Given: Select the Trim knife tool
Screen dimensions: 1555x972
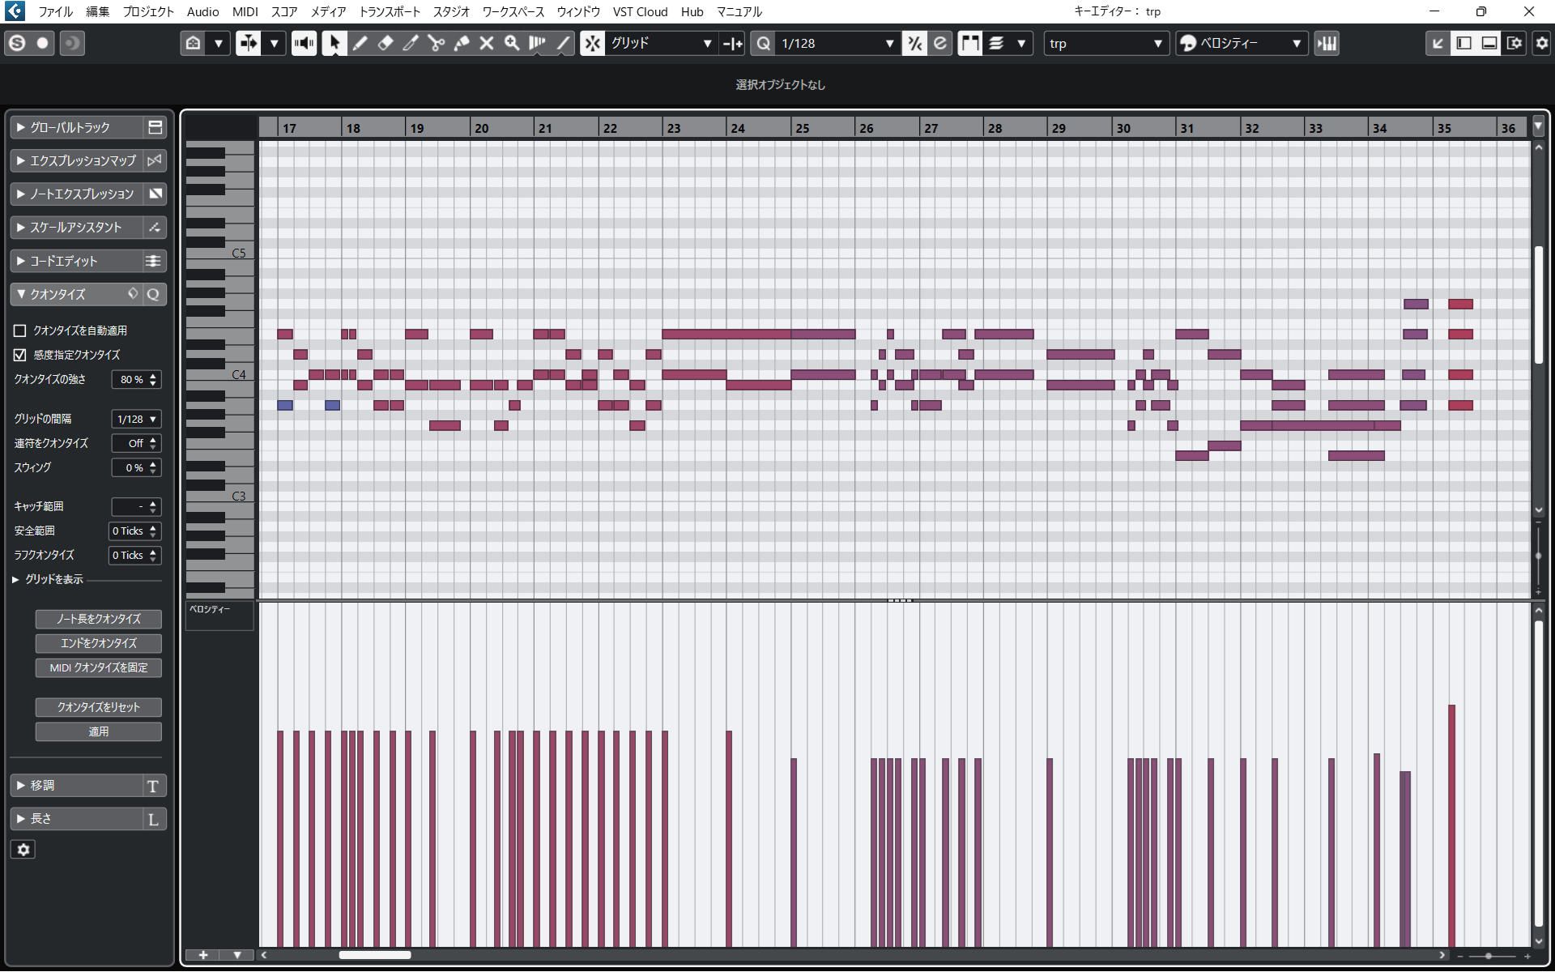Looking at the screenshot, I should point(411,44).
